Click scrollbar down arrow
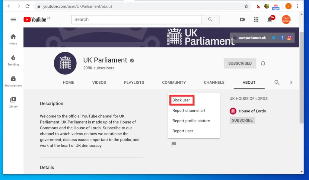 301,172
